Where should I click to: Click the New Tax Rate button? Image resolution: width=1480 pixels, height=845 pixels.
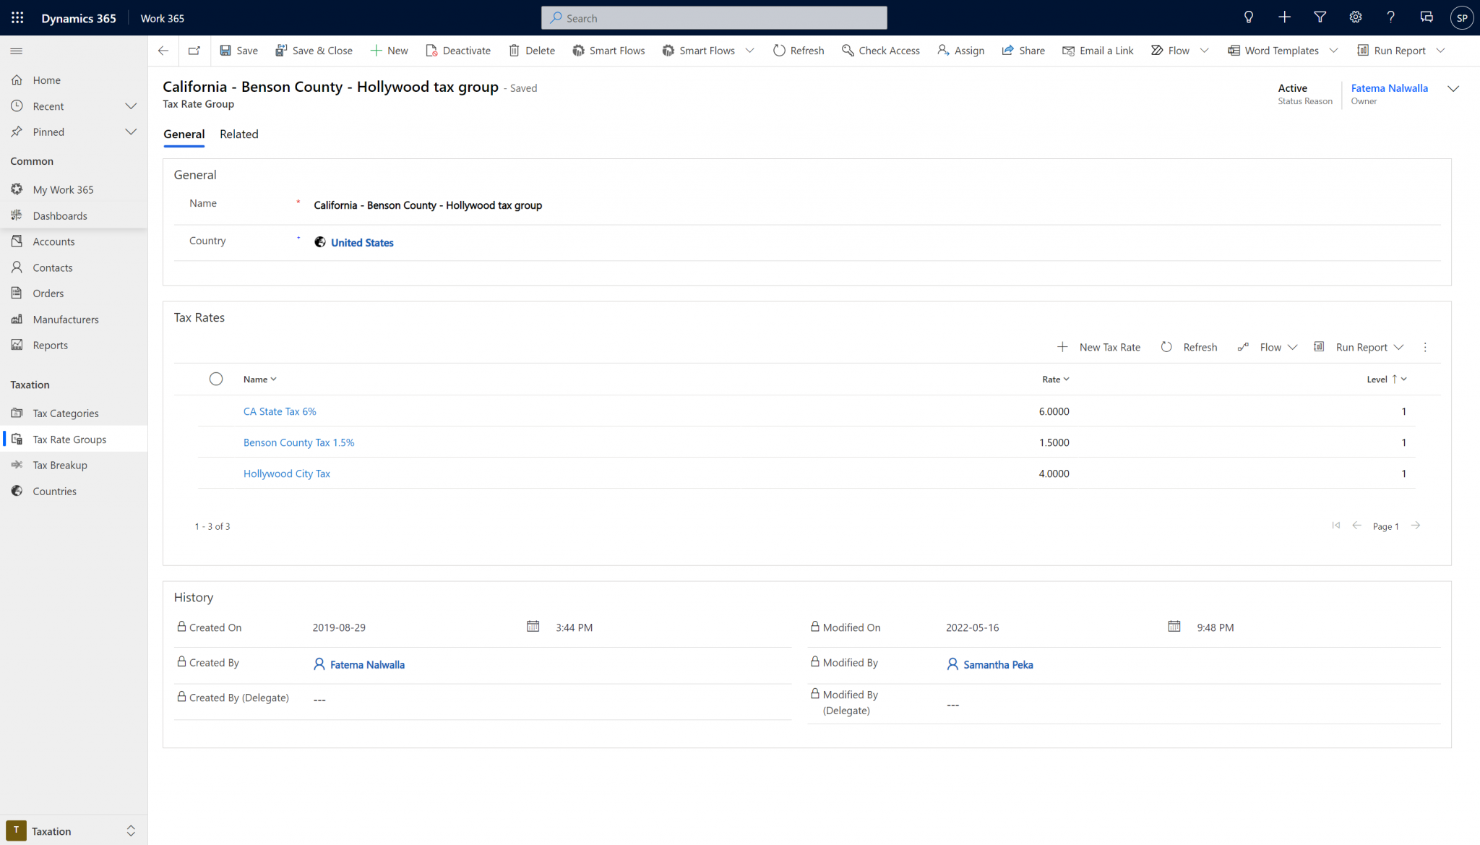(x=1098, y=348)
